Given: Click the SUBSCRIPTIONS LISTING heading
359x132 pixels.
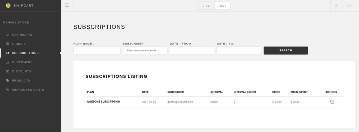Looking at the screenshot, I should point(116,76).
